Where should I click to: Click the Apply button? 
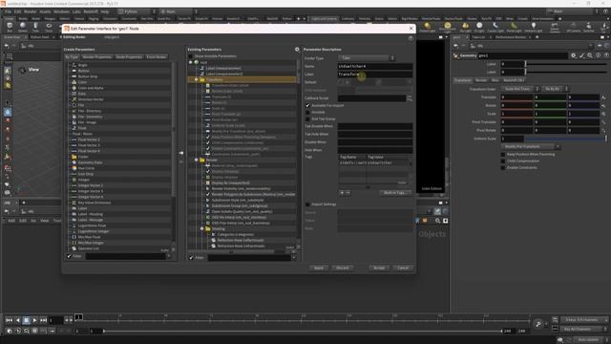click(319, 268)
